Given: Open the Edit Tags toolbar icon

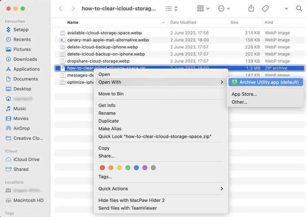Looking at the screenshot, I should point(265,8).
